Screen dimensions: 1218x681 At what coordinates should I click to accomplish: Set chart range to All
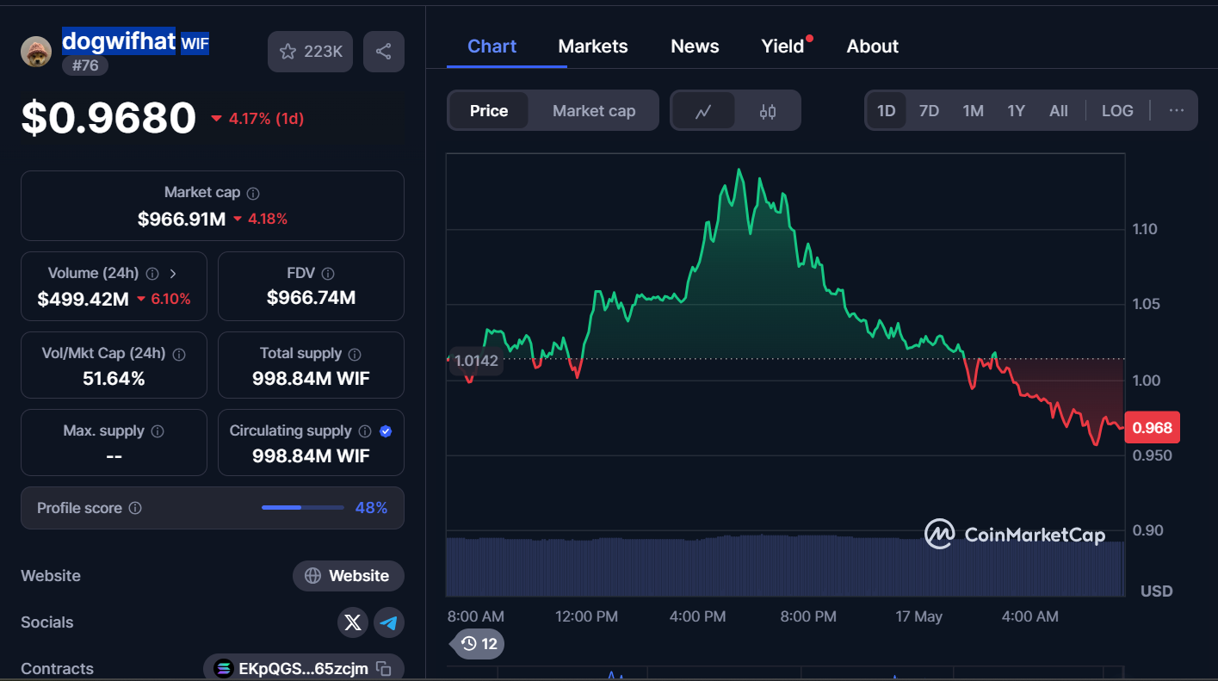1059,111
